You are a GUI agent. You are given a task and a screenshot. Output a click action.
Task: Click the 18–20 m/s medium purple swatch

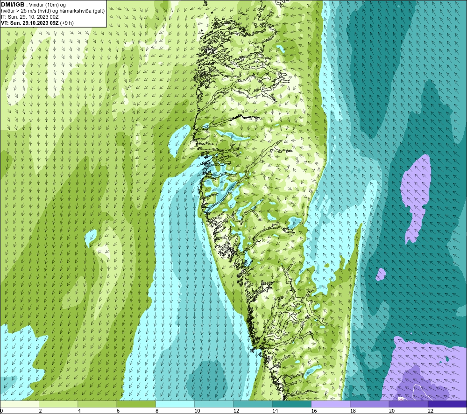click(369, 404)
